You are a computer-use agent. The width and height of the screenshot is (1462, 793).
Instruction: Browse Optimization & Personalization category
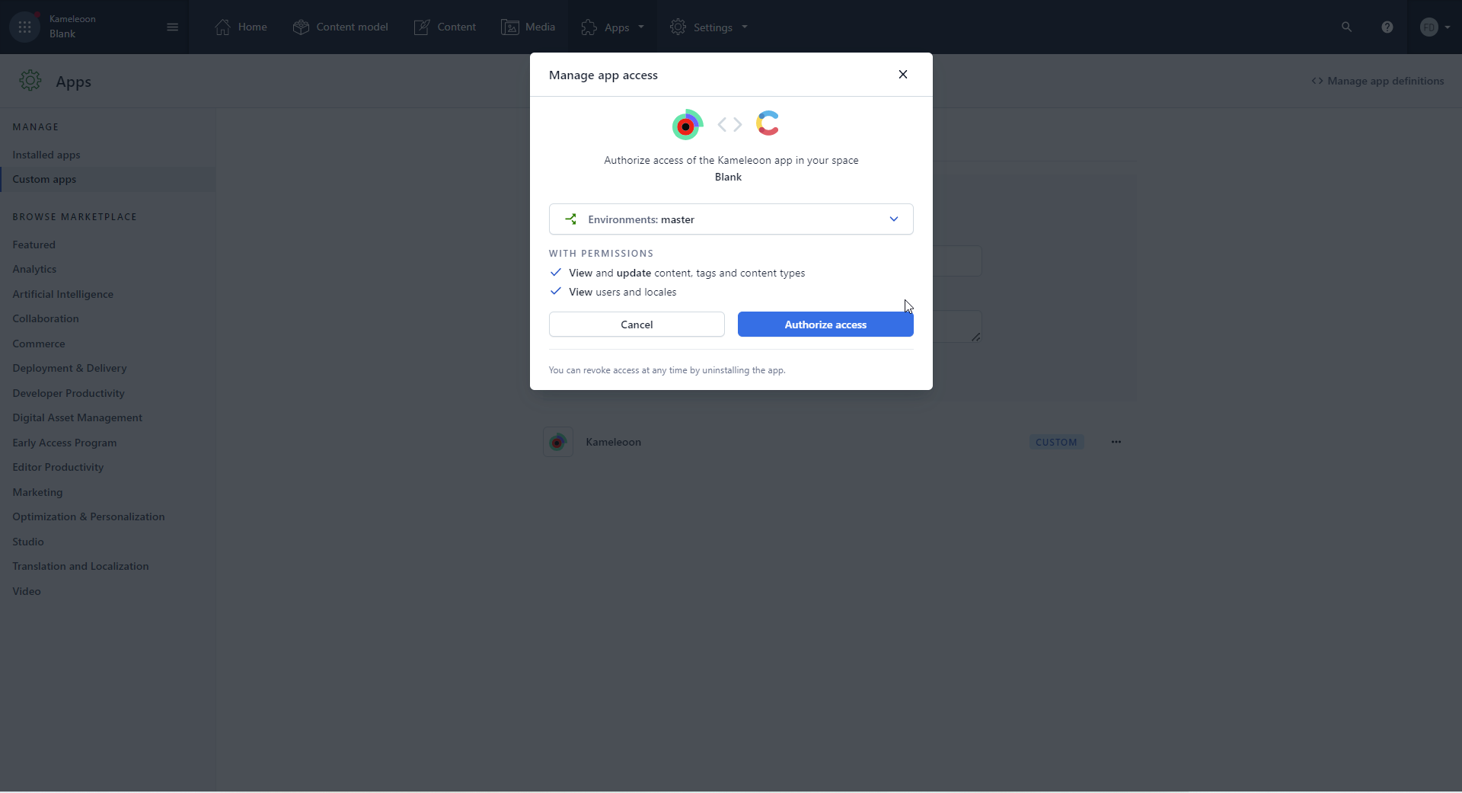coord(88,516)
